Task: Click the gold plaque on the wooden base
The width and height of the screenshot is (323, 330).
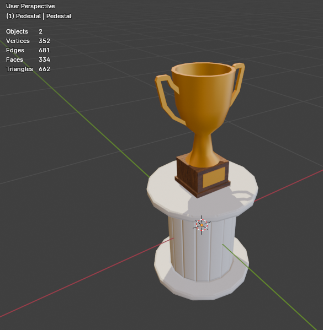Action: click(x=214, y=177)
